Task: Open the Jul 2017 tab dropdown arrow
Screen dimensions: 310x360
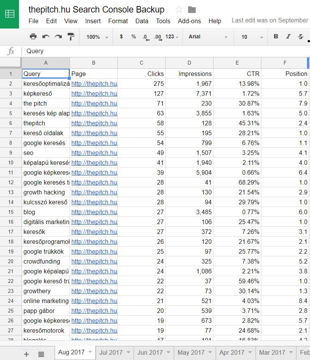Action: coord(128,352)
